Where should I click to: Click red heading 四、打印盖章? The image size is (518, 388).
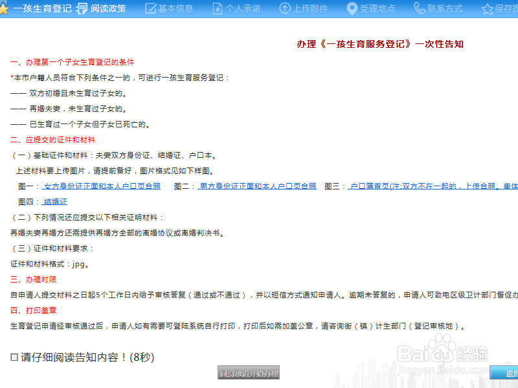coord(33,310)
